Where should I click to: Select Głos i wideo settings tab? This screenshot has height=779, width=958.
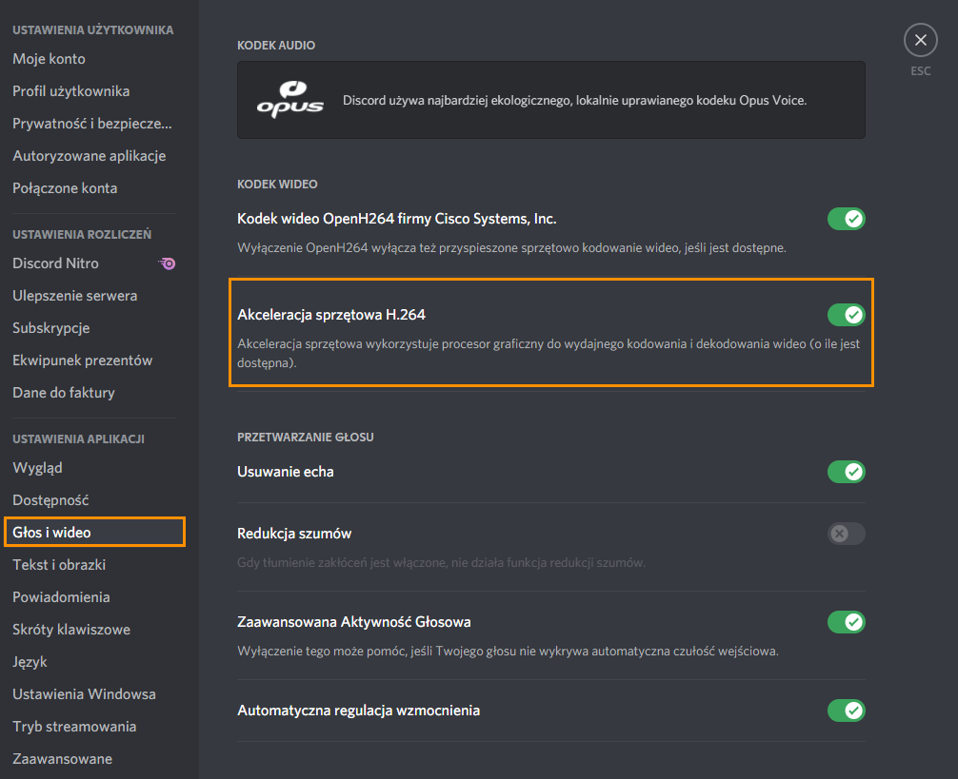pyautogui.click(x=94, y=532)
